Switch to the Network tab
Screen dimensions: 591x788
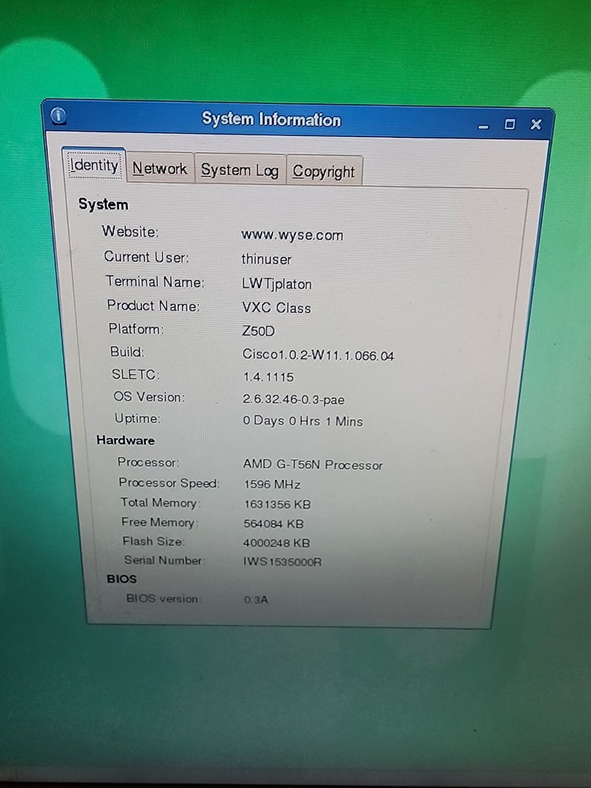point(160,169)
